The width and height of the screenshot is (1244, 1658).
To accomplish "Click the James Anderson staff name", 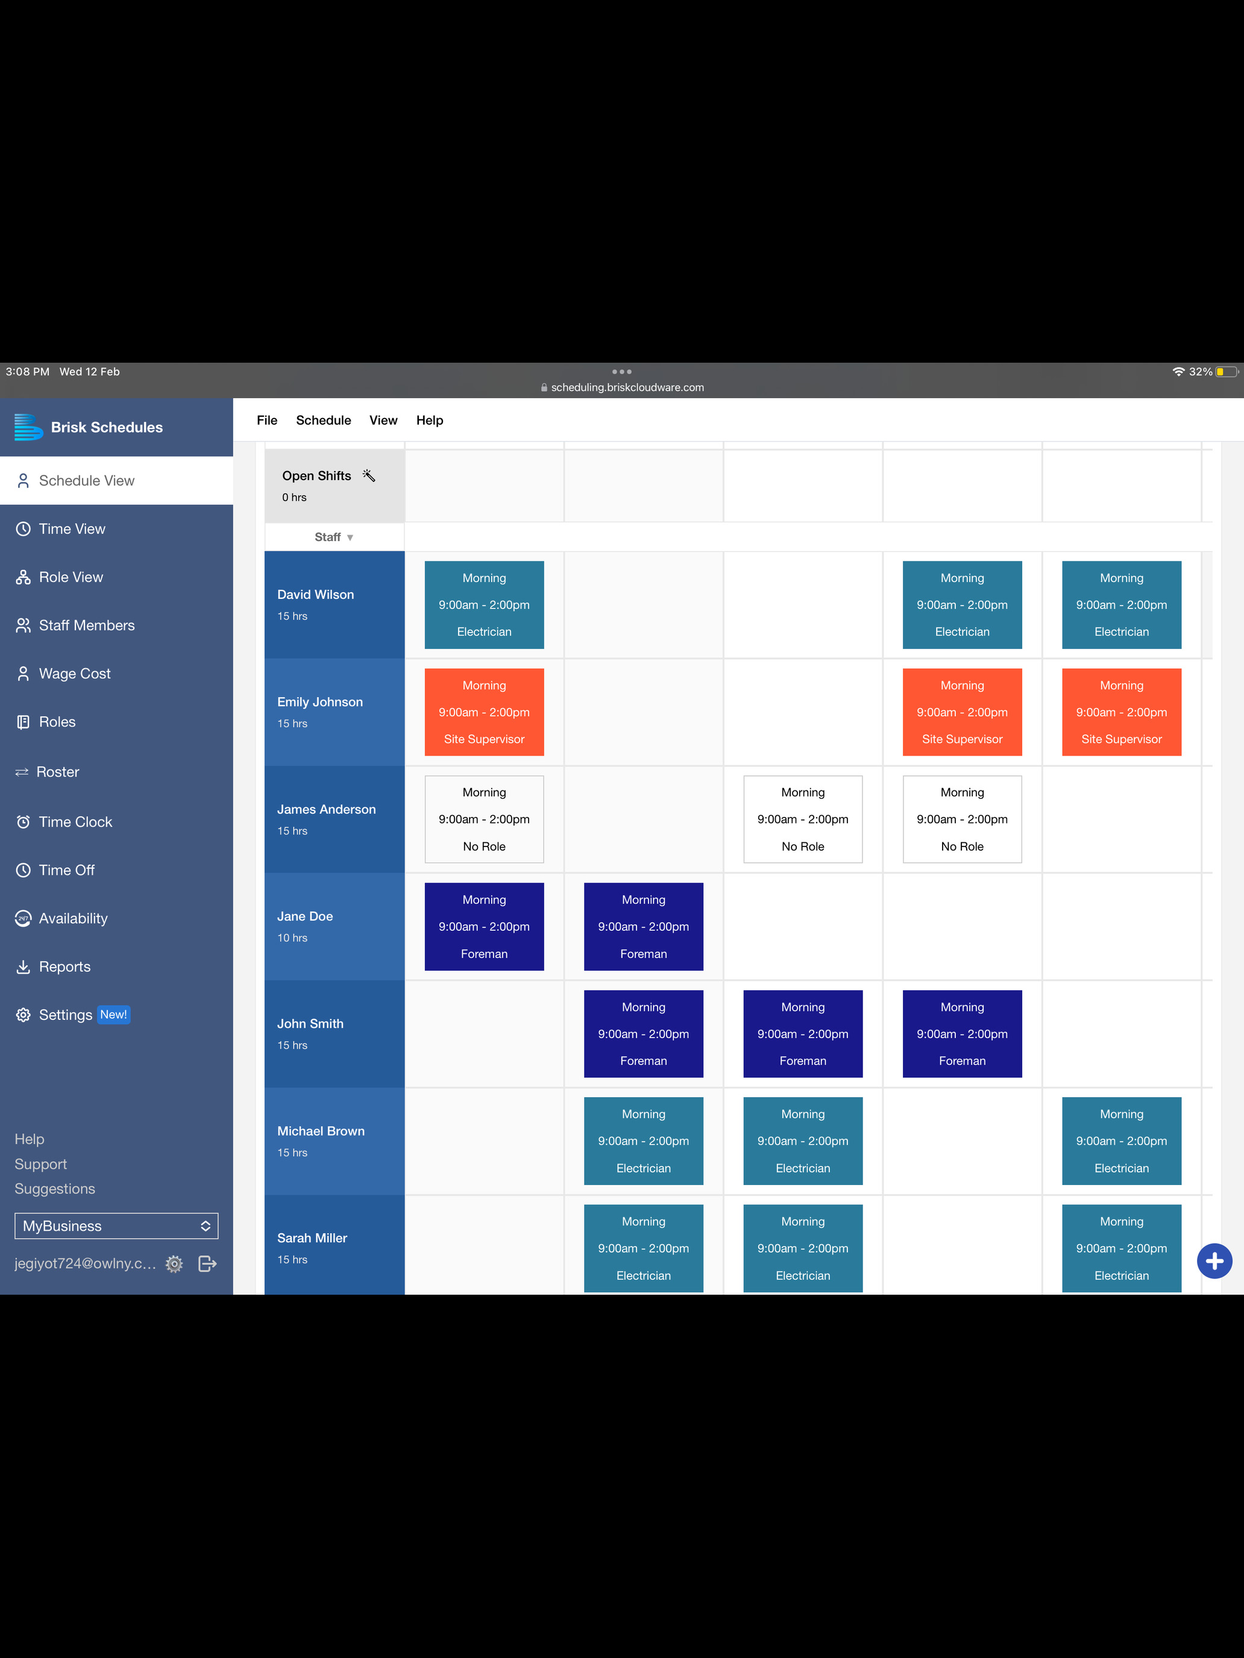I will (326, 810).
